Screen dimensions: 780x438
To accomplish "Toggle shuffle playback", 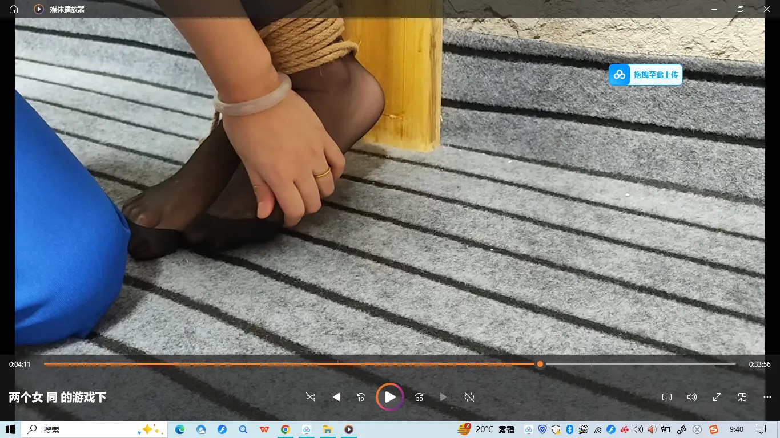I will (x=311, y=397).
